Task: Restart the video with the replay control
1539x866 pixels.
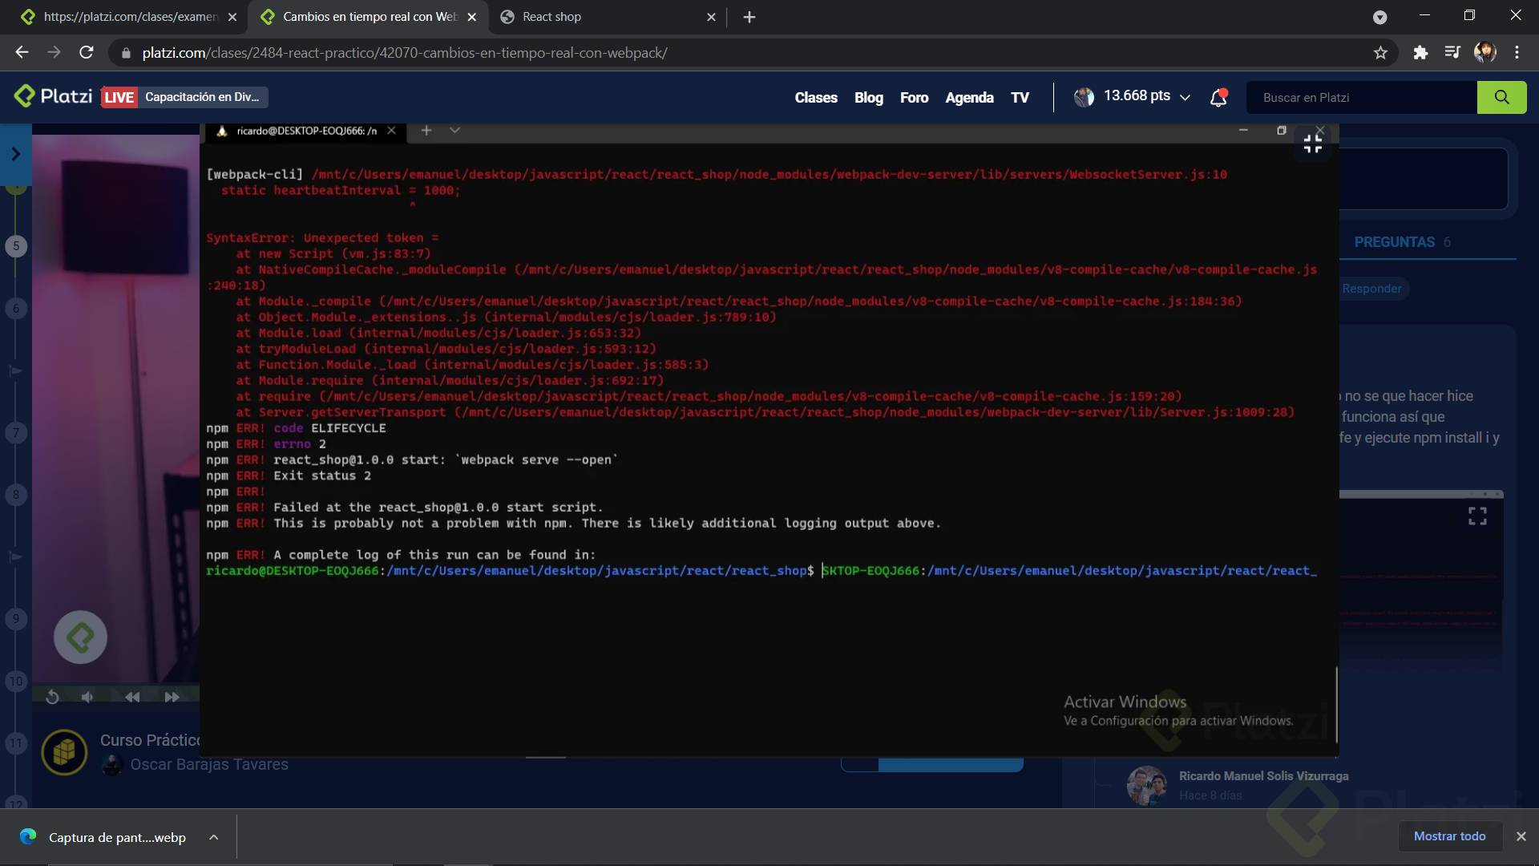Action: [52, 697]
